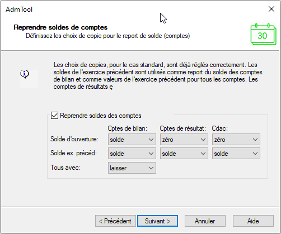Click the Cptes de bilan column label
The image size is (281, 234).
point(128,128)
